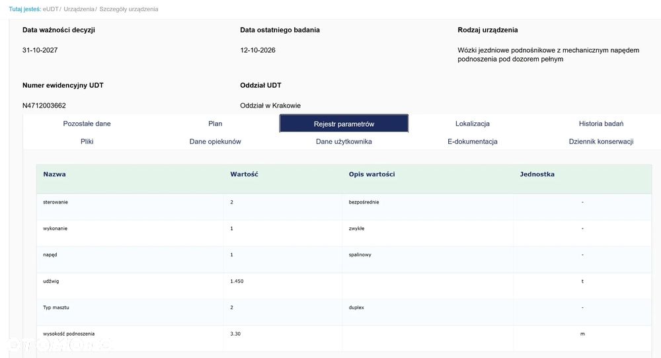Click the Data ostatniego badania label

pyautogui.click(x=280, y=30)
